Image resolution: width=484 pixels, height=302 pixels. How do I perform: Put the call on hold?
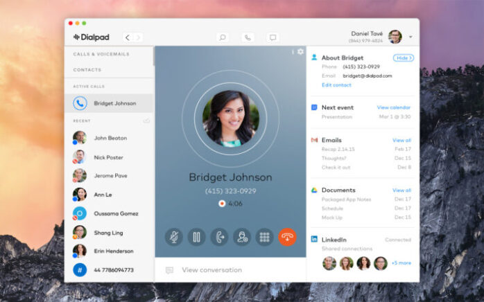(196, 237)
